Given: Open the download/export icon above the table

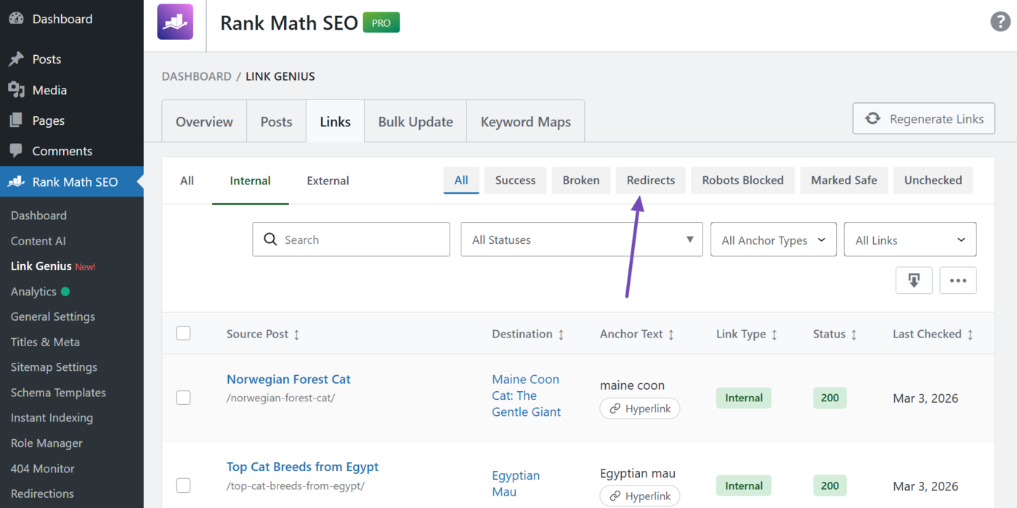Looking at the screenshot, I should coord(914,280).
